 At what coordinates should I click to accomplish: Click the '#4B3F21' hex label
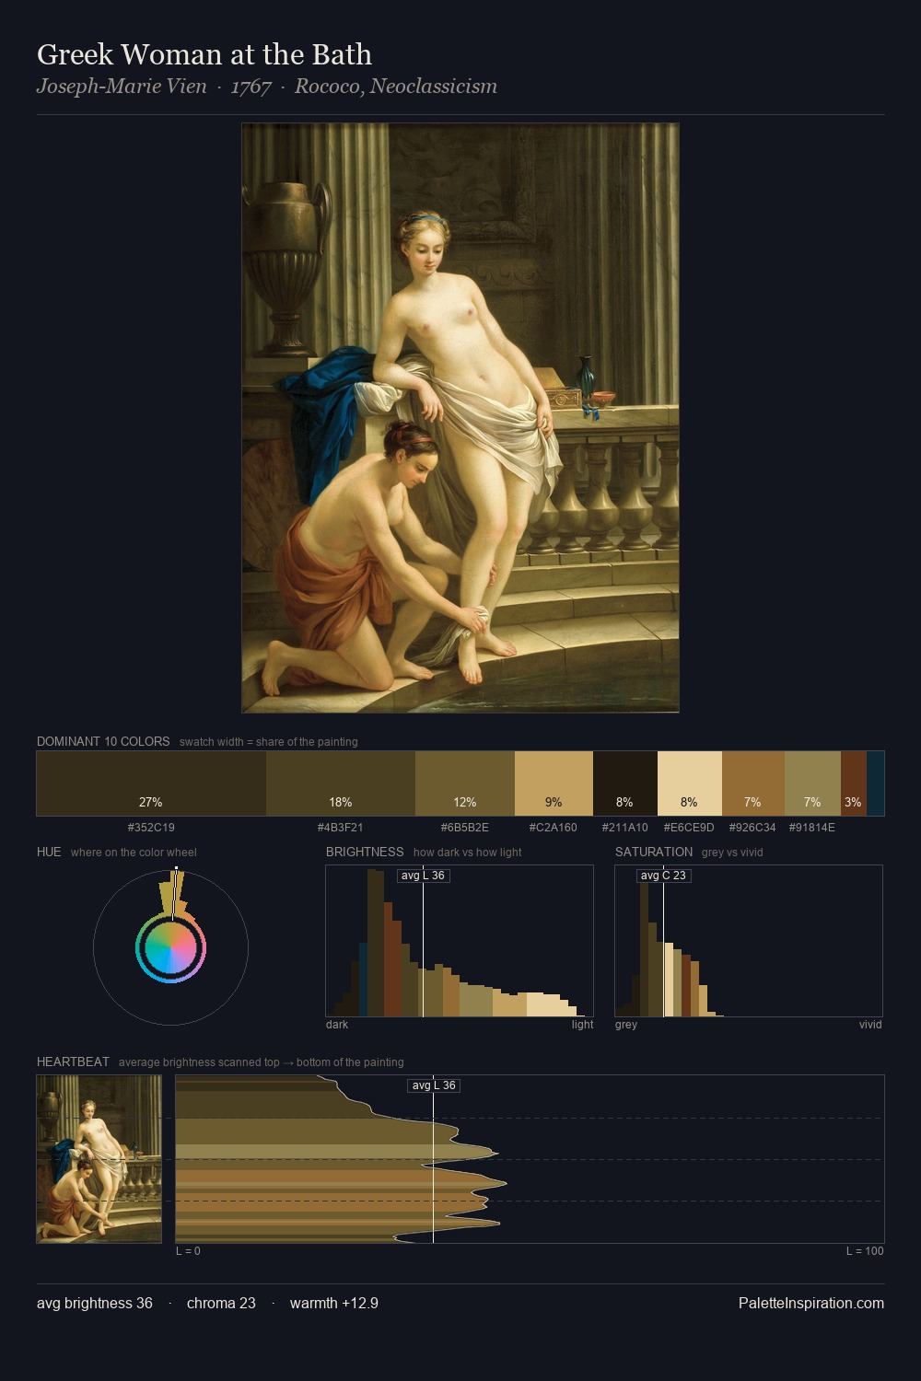(341, 828)
